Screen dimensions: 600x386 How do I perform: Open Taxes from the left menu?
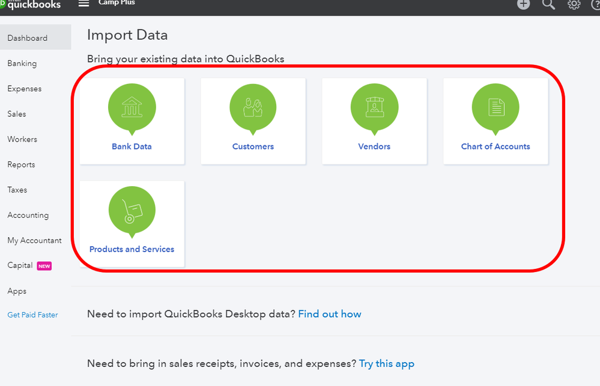(x=17, y=190)
